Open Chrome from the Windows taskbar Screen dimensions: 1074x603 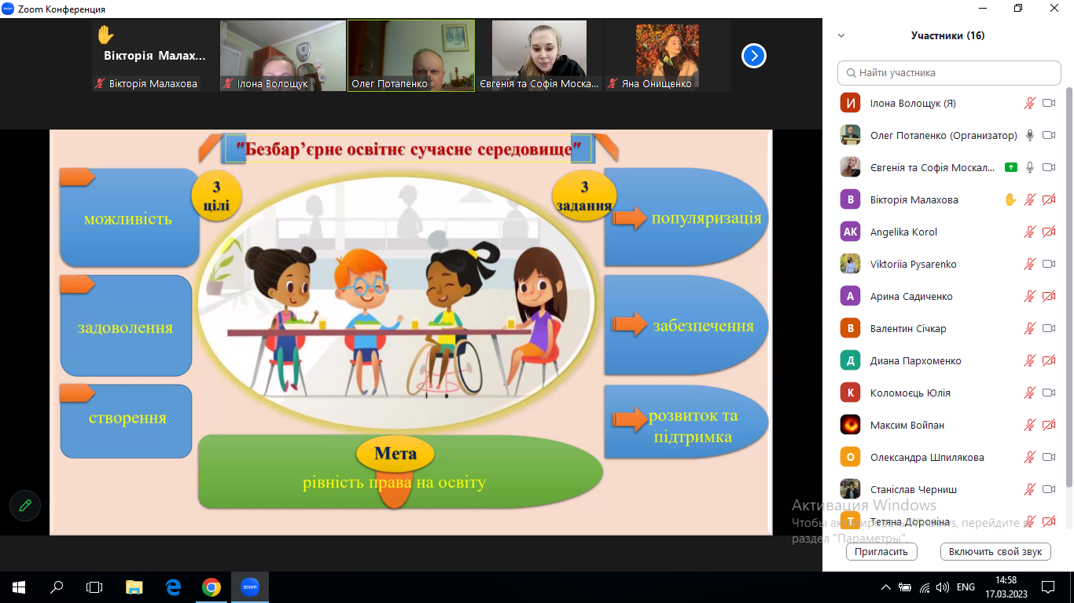[x=211, y=587]
